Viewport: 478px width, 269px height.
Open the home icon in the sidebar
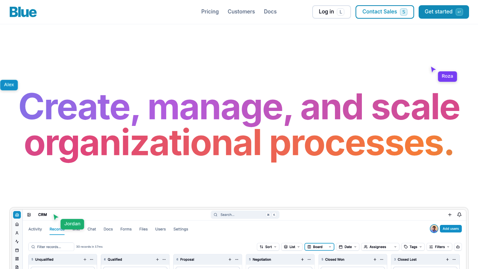[17, 224]
